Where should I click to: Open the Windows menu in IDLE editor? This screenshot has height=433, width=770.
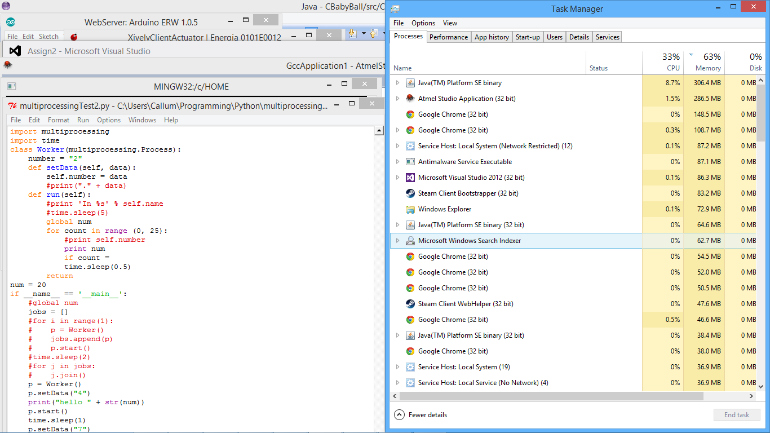pos(142,120)
